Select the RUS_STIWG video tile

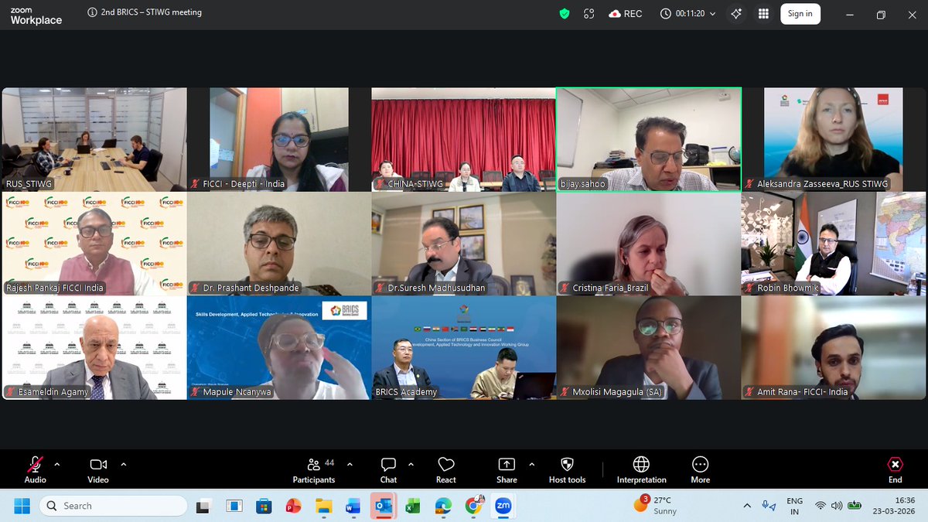click(x=94, y=139)
